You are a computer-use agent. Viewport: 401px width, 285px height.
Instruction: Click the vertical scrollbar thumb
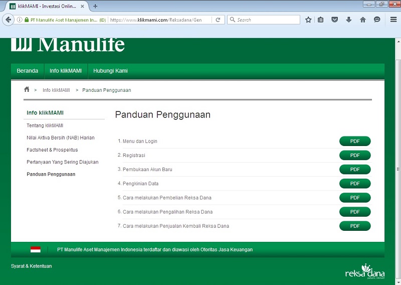click(x=398, y=169)
